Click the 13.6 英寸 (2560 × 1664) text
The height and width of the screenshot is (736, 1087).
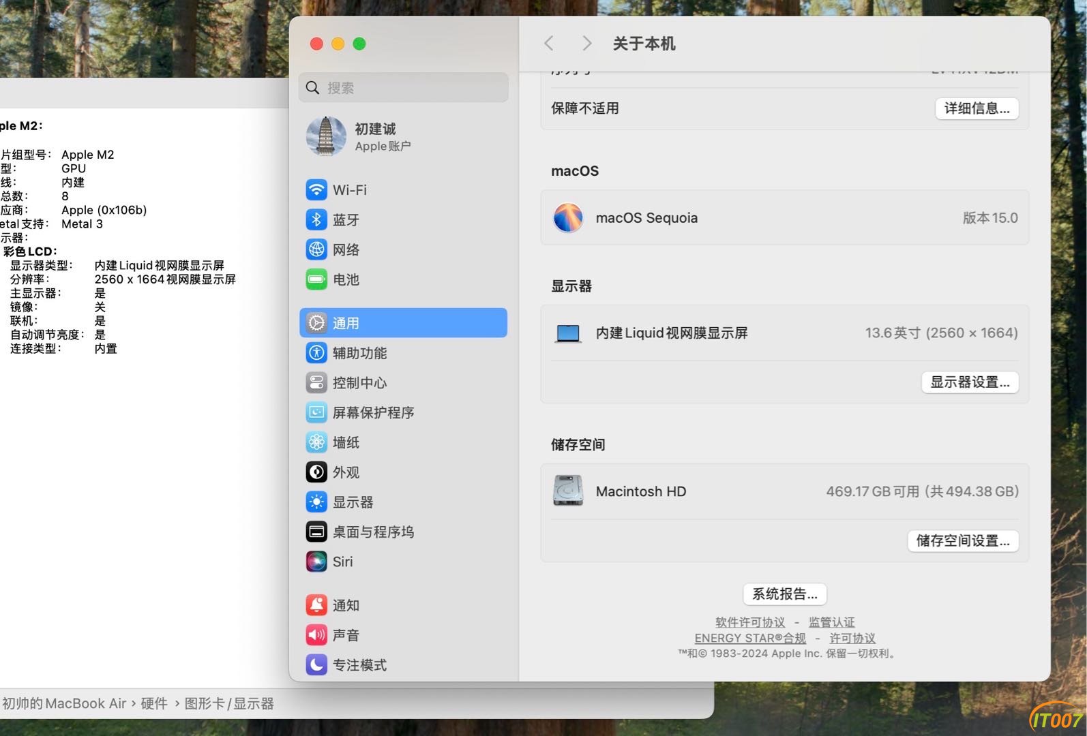tap(941, 333)
